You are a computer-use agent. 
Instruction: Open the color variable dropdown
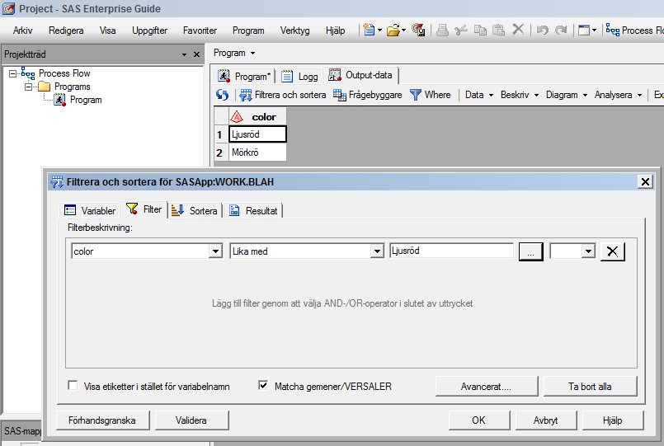pyautogui.click(x=215, y=251)
